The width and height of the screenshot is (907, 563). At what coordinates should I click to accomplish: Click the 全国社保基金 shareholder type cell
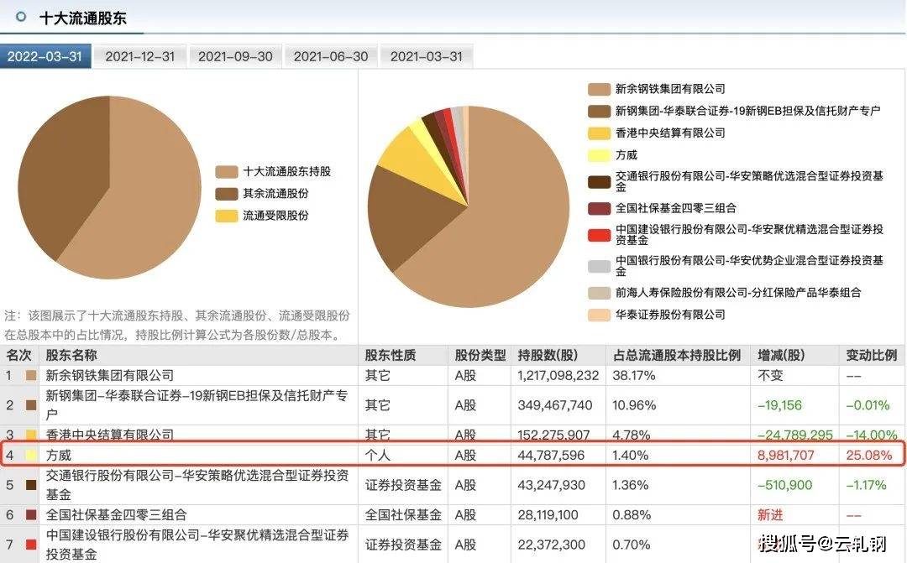[403, 514]
